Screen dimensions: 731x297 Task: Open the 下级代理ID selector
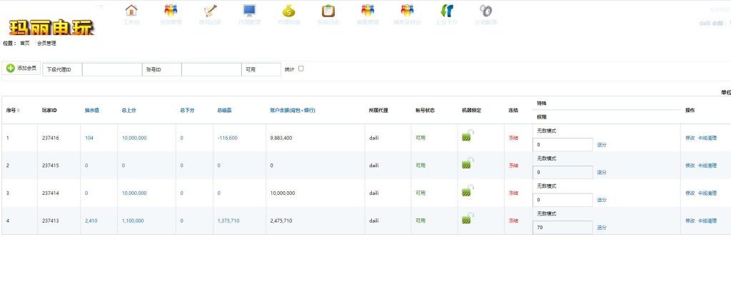click(x=63, y=69)
